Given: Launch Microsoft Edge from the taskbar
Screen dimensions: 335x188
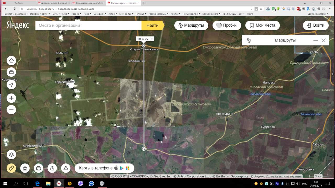Looking at the screenshot, I should (37, 184).
